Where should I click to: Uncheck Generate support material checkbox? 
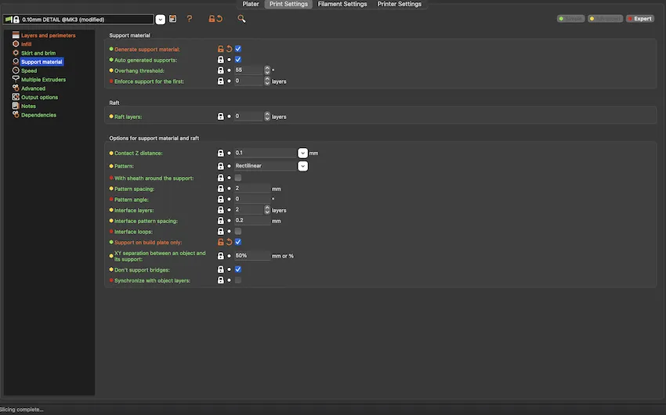pos(238,49)
